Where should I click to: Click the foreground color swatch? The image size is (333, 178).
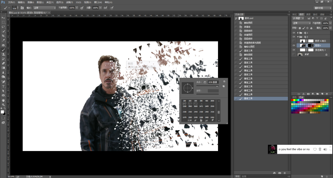coord(2,112)
